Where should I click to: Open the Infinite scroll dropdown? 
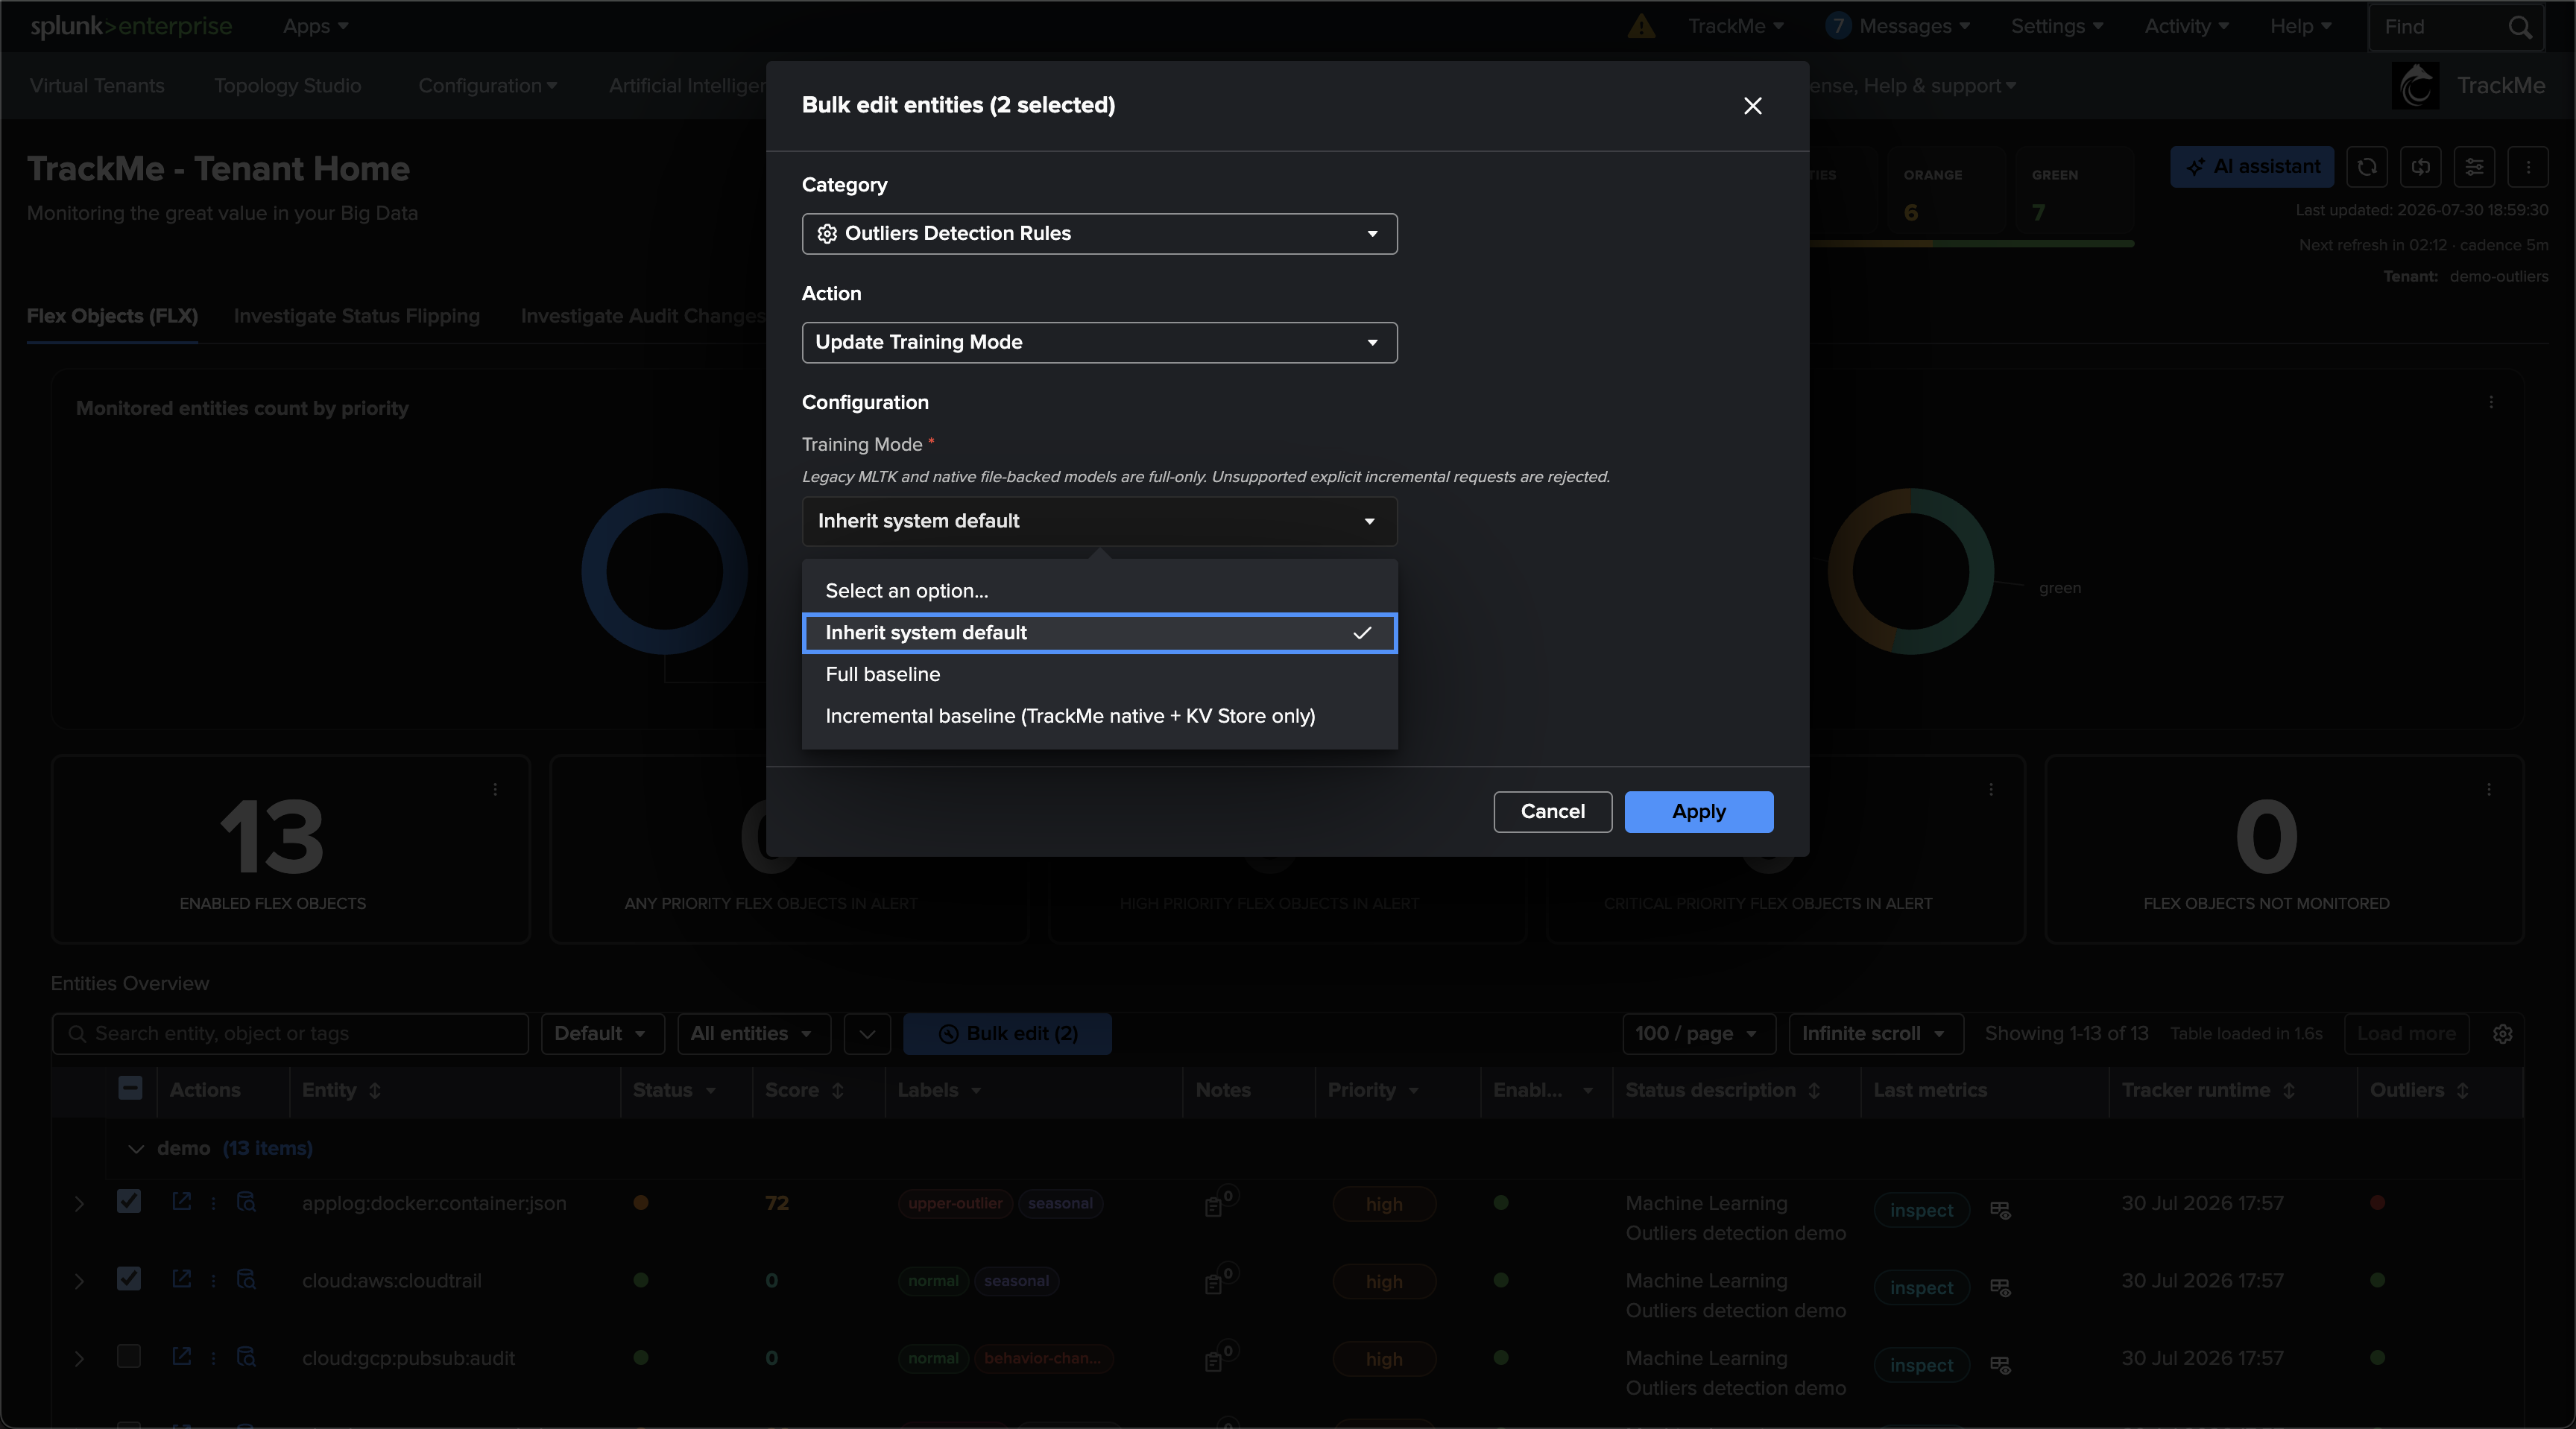[x=1875, y=1034]
